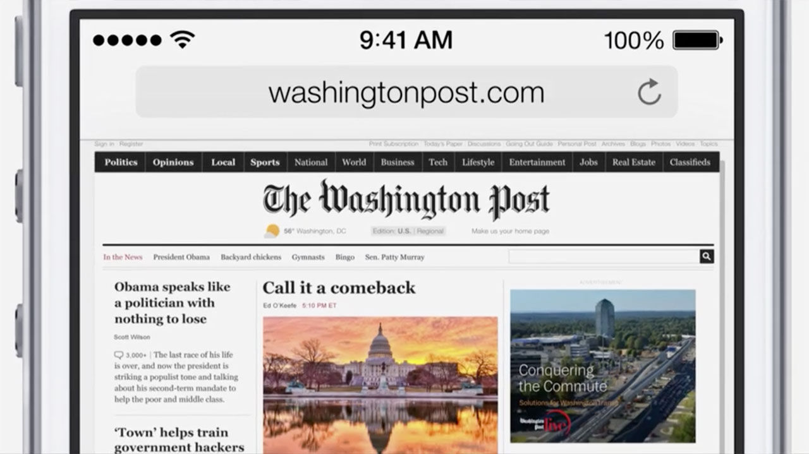Tap the cellular signal dots
This screenshot has height=454, width=809.
pos(127,40)
